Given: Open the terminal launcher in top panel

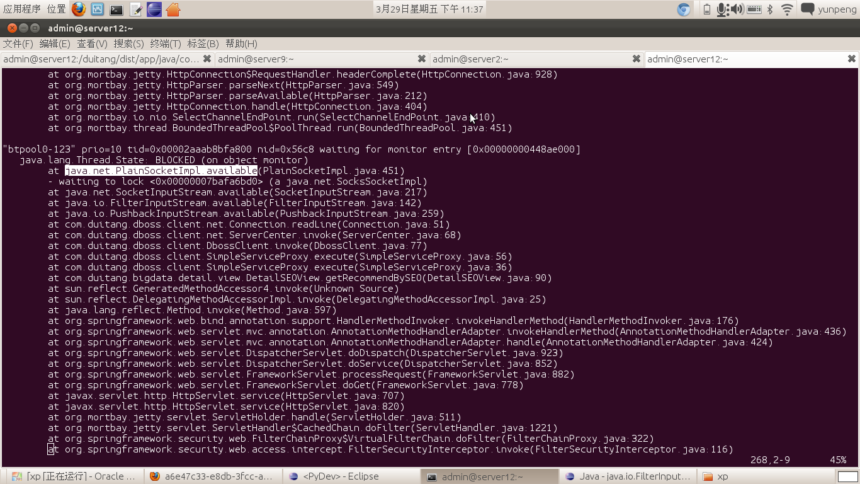Looking at the screenshot, I should point(116,9).
